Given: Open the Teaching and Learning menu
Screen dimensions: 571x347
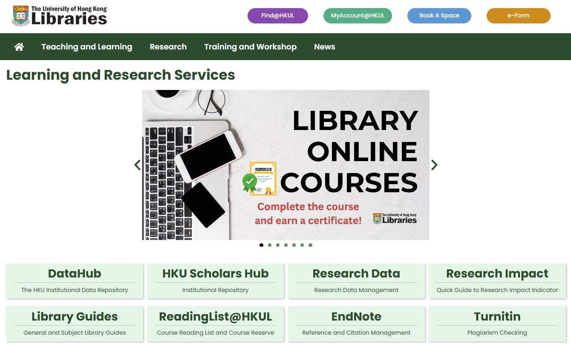Looking at the screenshot, I should pos(87,46).
